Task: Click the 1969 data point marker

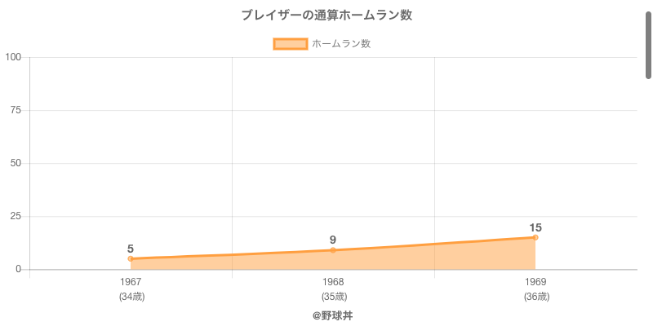Action: click(535, 237)
